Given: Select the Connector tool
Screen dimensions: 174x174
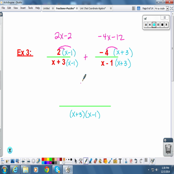Looking at the screenshot, I should coord(110,161).
